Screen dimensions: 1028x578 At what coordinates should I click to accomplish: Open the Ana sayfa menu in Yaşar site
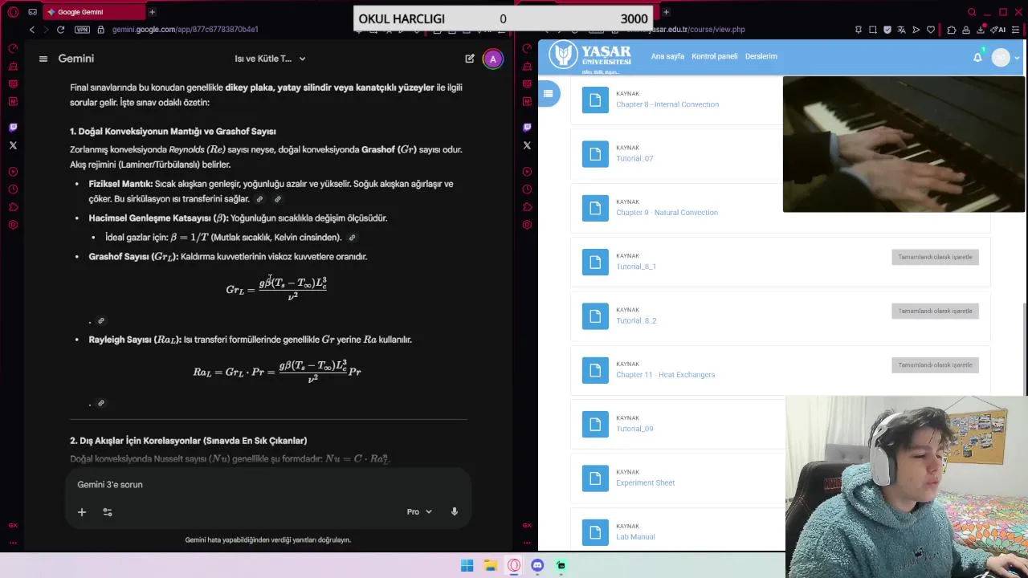[x=667, y=56]
